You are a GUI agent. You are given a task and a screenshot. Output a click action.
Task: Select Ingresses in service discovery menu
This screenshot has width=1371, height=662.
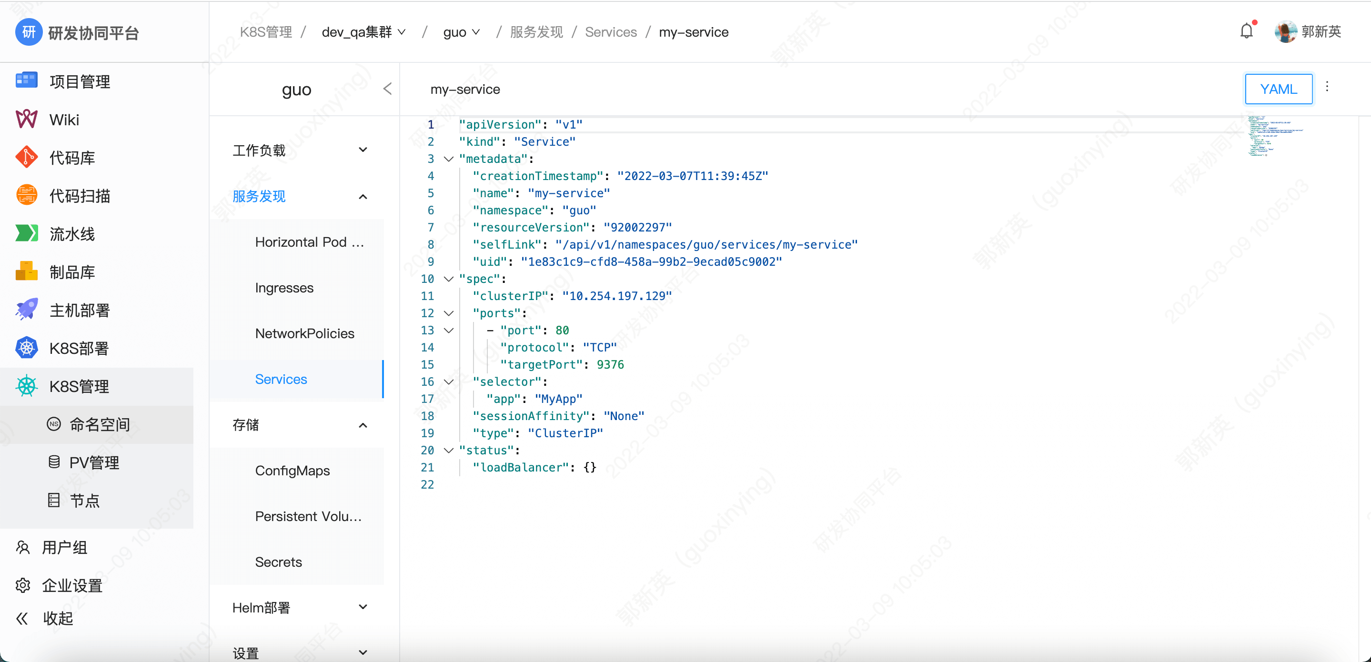click(284, 288)
